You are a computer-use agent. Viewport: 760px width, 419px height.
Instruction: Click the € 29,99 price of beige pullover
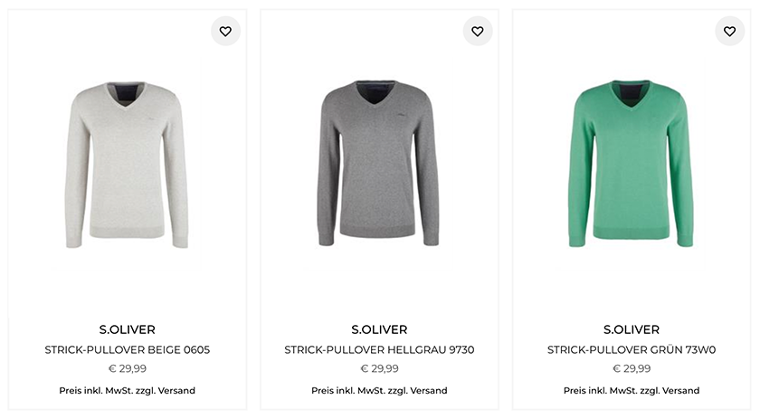tap(127, 369)
